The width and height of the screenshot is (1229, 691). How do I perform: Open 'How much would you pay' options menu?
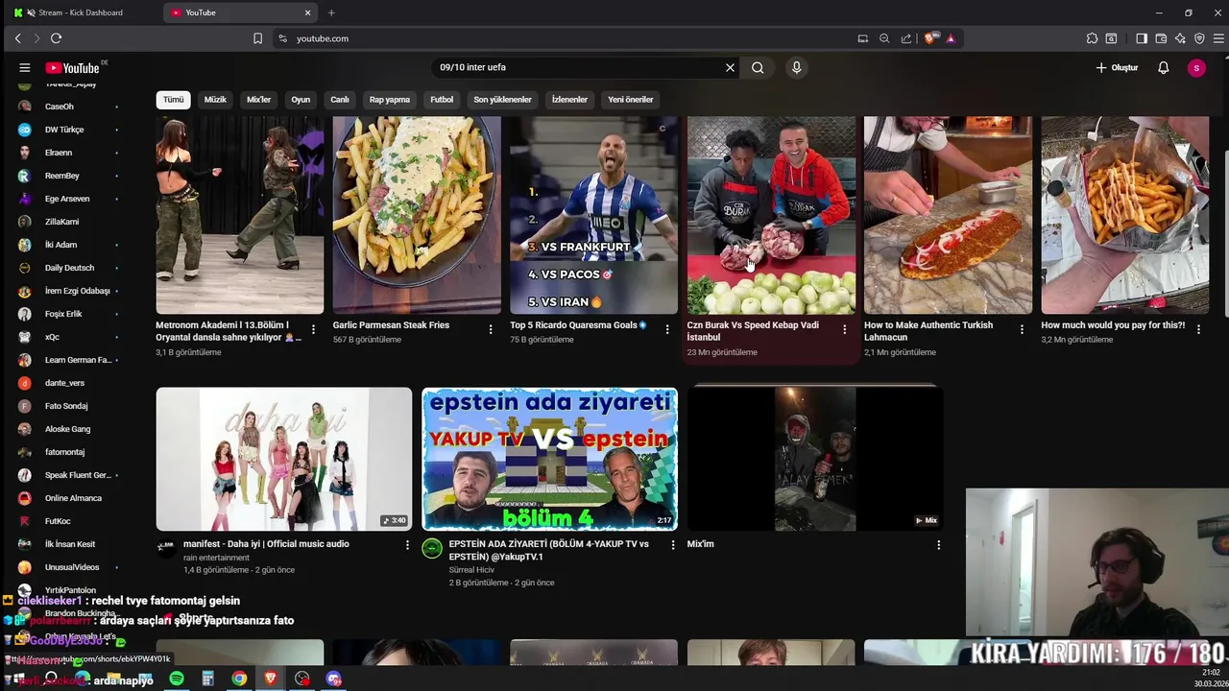click(1199, 329)
